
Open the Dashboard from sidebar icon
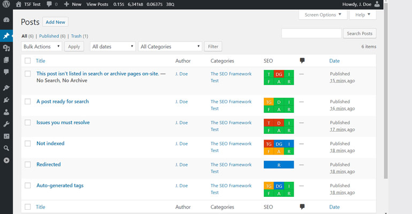[x=6, y=20]
